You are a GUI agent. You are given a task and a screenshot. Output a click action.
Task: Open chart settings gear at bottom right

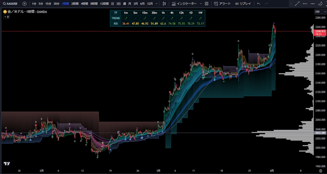click(x=321, y=171)
